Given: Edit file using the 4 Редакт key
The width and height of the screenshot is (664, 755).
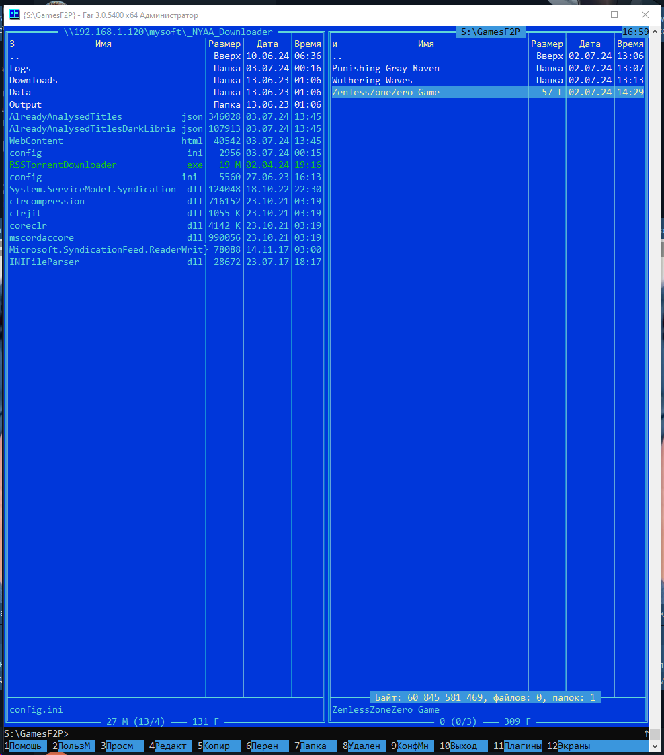Looking at the screenshot, I should pos(169,746).
